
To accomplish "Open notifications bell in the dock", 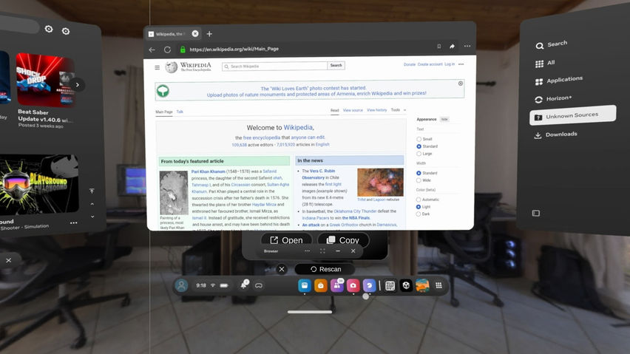I will click(243, 285).
